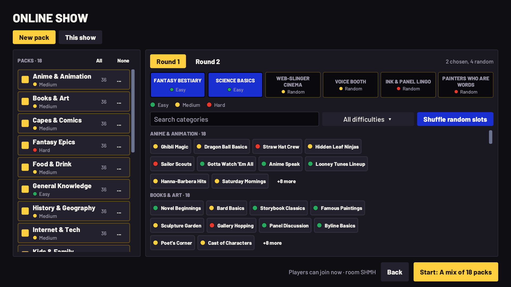Pick the Ghibli Magic category
Screen dimensions: 511x287
click(x=171, y=147)
